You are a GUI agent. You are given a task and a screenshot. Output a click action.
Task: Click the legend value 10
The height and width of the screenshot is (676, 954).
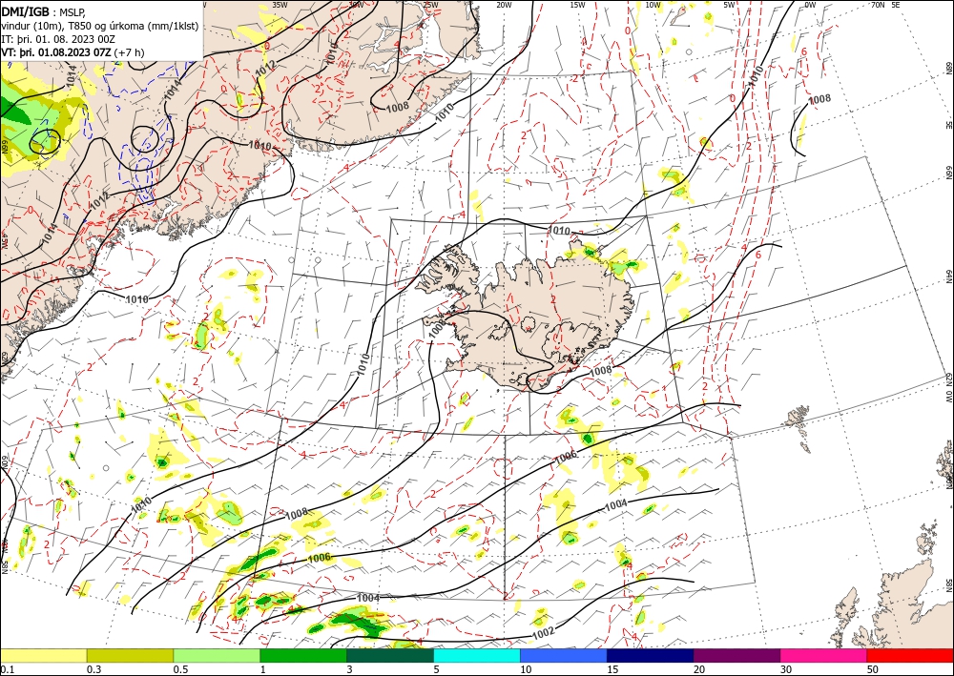tap(525, 669)
